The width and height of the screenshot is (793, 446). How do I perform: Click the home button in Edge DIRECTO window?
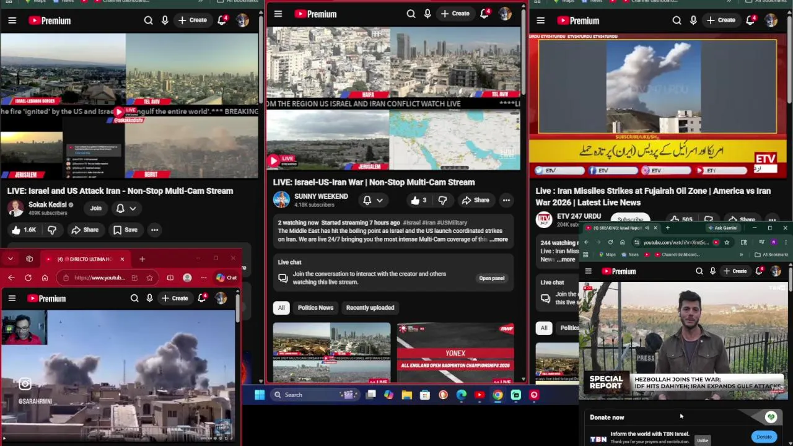click(x=45, y=278)
